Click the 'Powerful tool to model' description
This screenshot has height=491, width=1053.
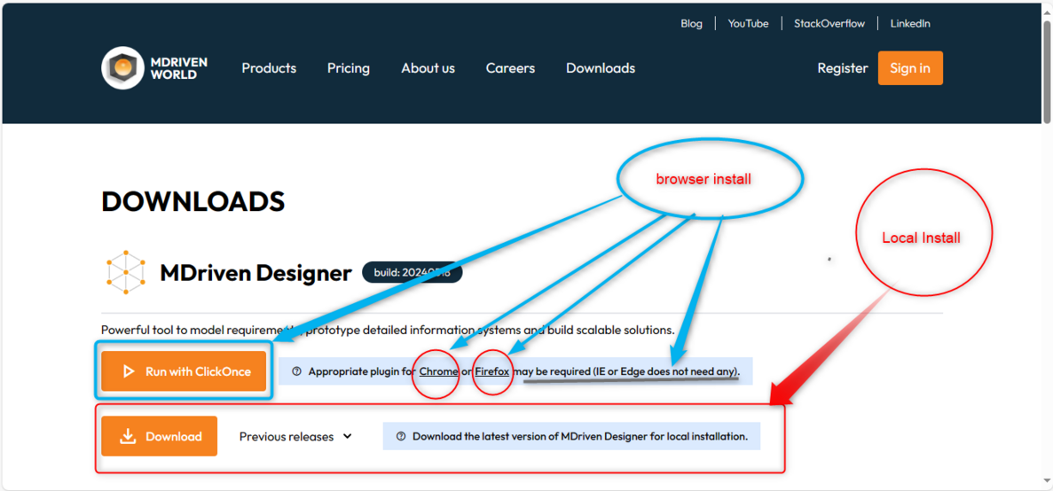pyautogui.click(x=388, y=330)
